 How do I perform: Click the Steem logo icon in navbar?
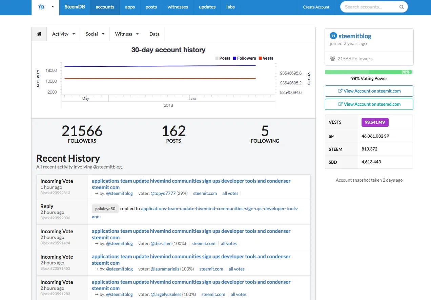tap(41, 7)
